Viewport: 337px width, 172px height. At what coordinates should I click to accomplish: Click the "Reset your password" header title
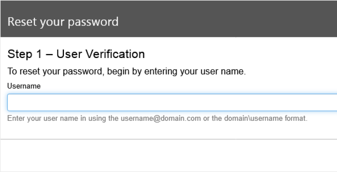point(63,22)
